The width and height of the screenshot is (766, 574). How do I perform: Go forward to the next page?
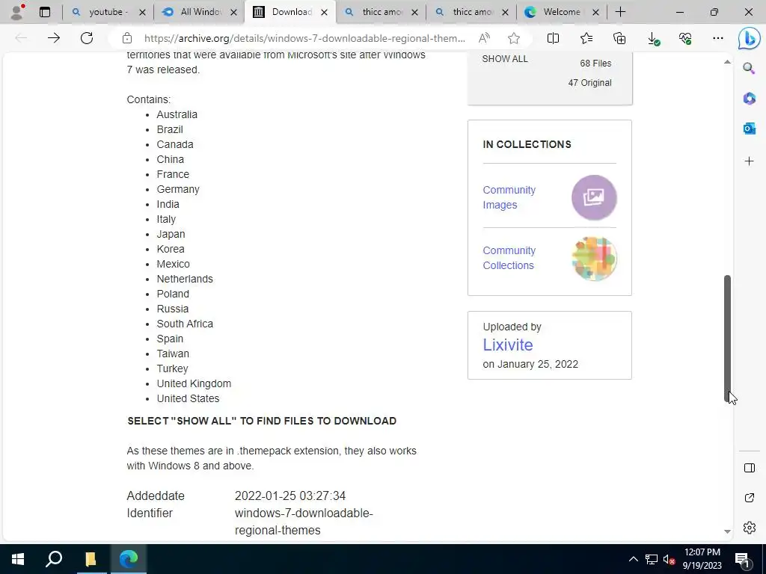click(54, 38)
